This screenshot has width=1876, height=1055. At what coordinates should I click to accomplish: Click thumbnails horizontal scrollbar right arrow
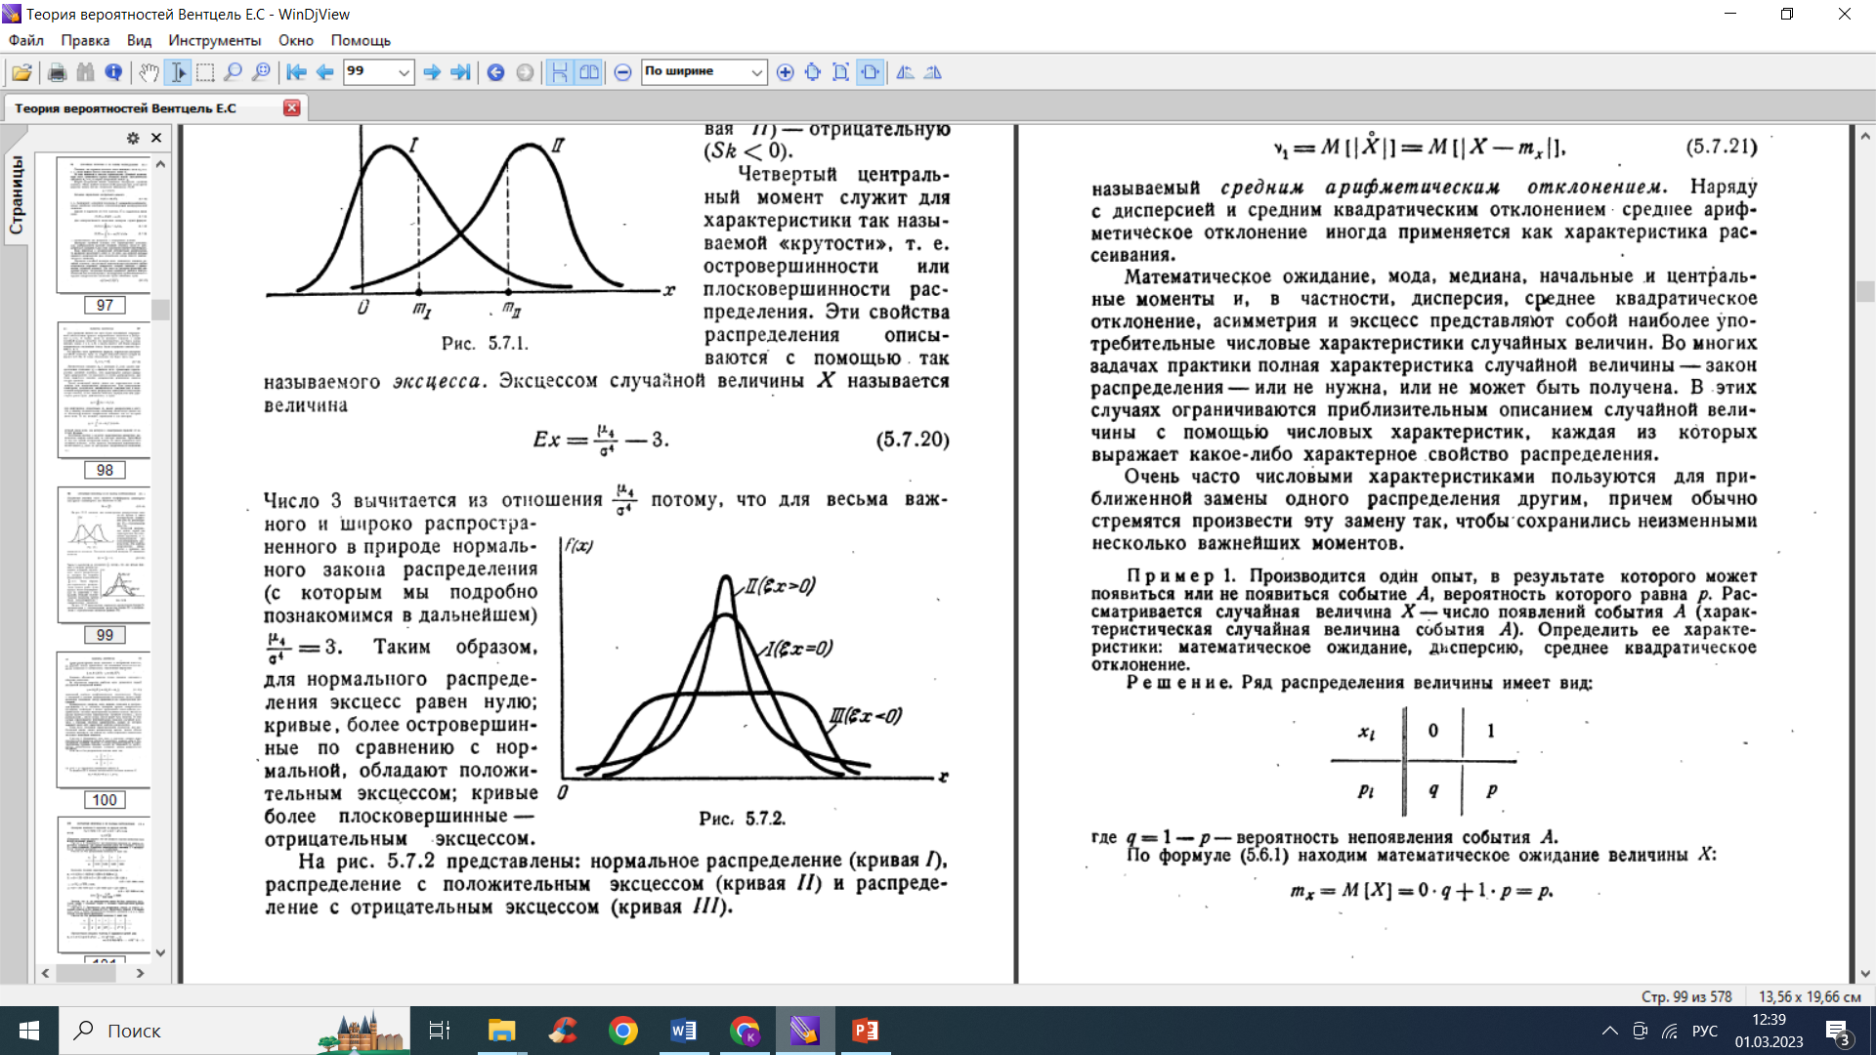[140, 973]
